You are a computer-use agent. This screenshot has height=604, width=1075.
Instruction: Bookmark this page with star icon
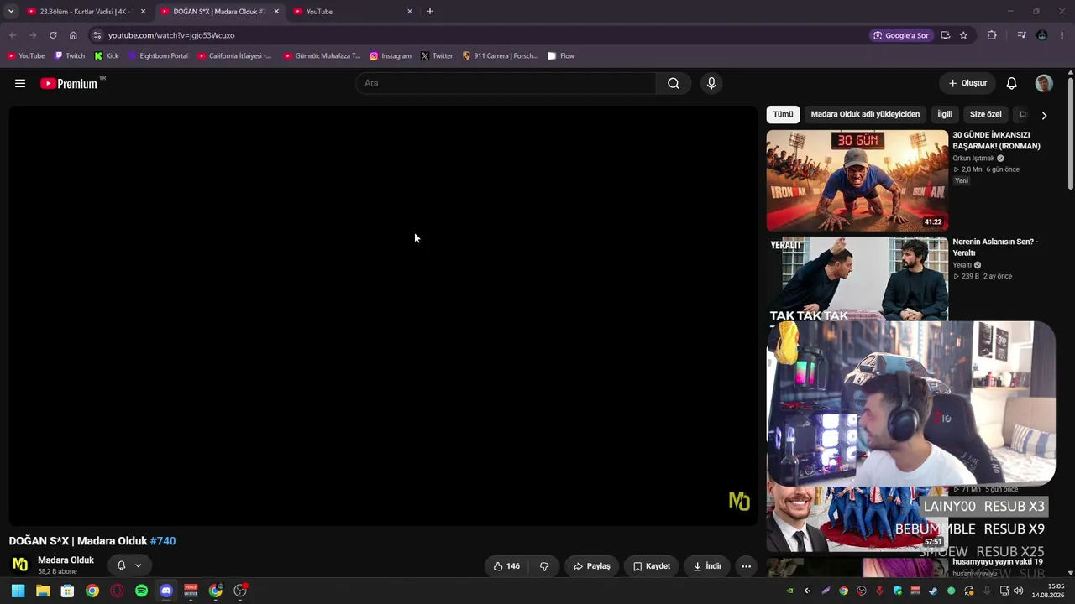963,35
